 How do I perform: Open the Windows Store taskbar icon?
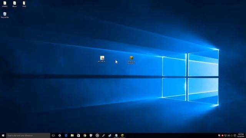click(x=78, y=135)
